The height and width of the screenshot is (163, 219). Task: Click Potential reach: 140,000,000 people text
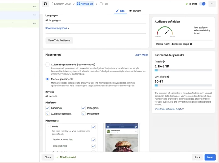[172, 44]
